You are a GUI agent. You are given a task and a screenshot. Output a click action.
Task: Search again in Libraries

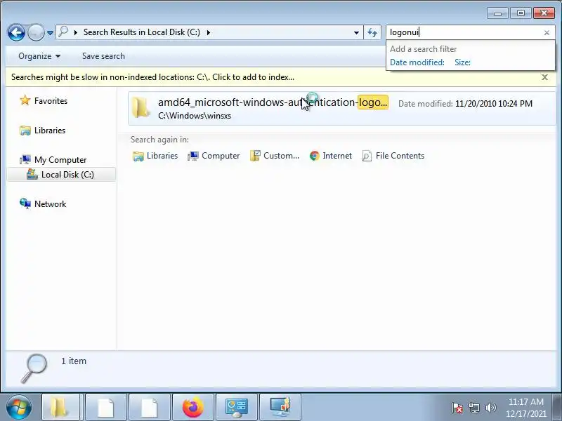click(x=155, y=156)
